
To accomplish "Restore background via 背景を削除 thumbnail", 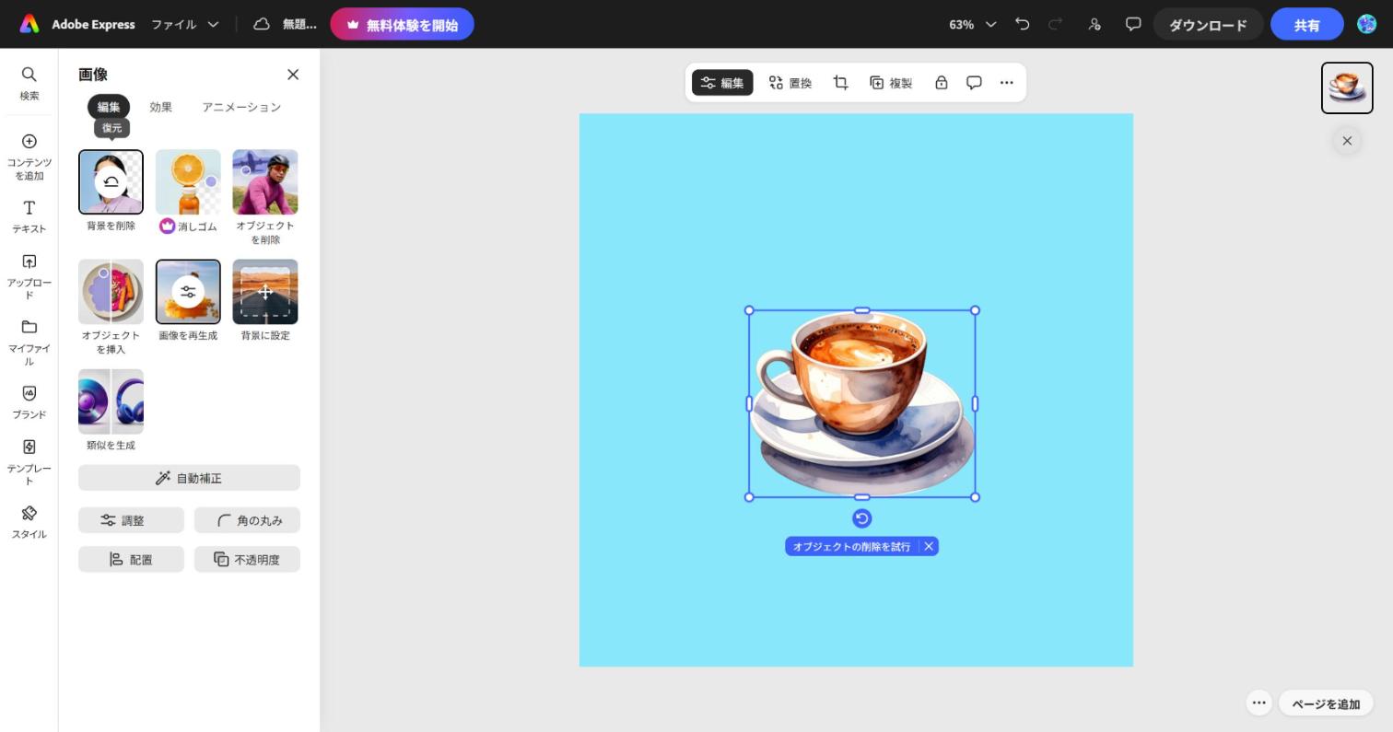I will click(111, 181).
